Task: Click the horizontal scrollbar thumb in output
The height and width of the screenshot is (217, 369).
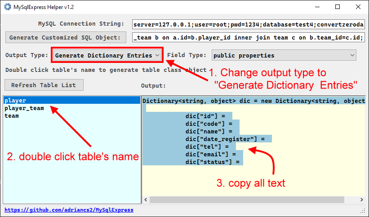Action: click(x=247, y=199)
